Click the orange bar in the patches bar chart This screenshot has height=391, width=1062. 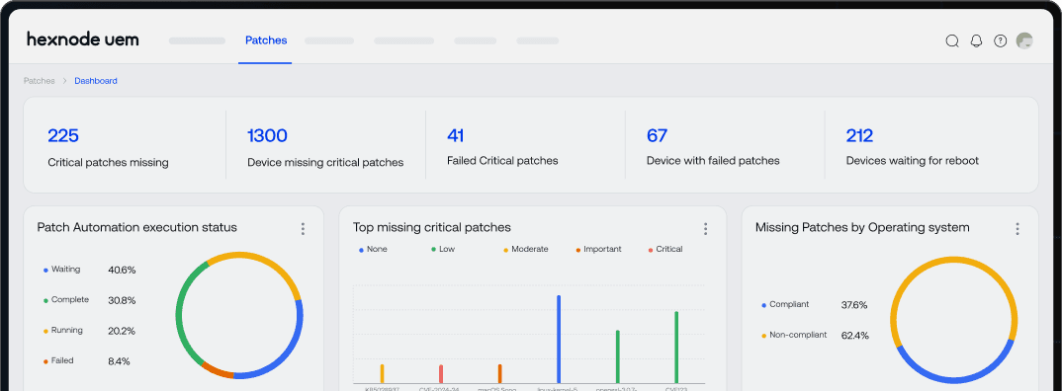tap(499, 373)
